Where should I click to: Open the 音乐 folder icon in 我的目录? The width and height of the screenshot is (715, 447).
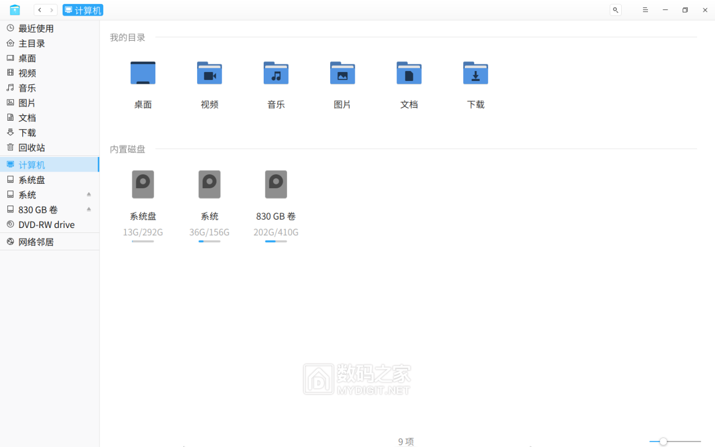pyautogui.click(x=276, y=73)
